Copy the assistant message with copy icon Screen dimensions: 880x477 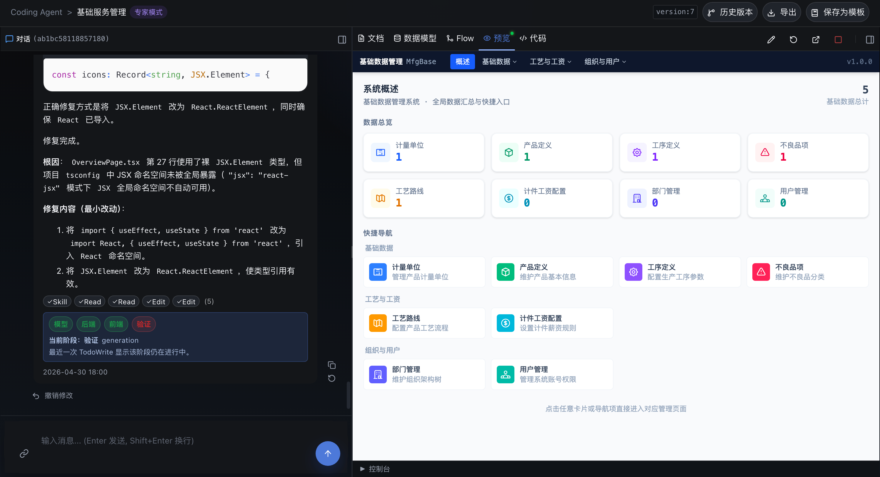331,365
